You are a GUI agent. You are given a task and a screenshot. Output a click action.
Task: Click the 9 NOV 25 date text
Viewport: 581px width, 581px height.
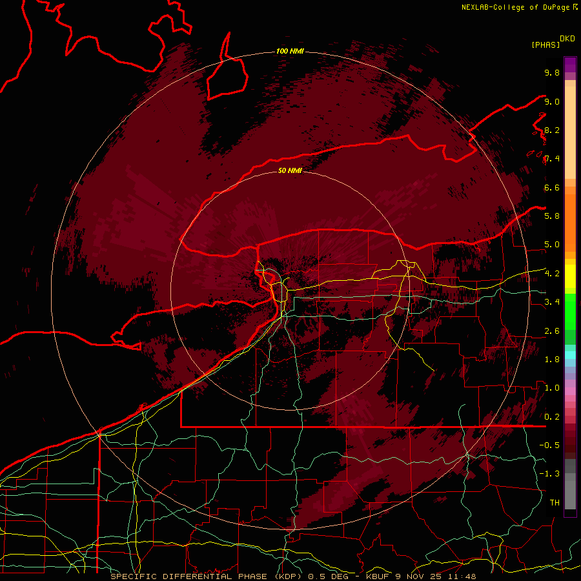point(420,576)
